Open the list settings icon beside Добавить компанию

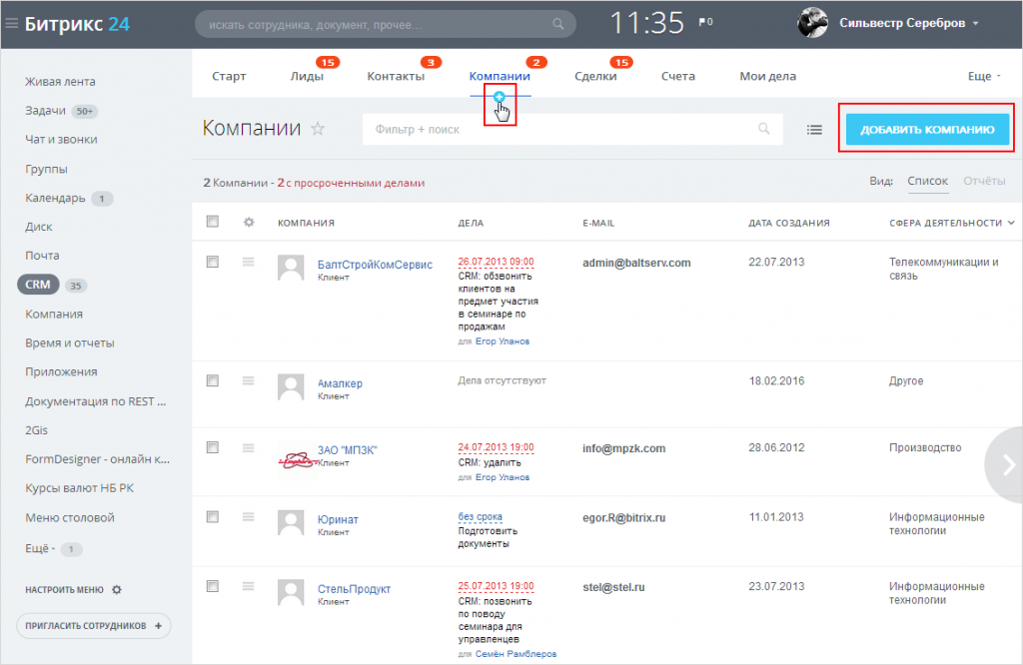coord(814,130)
